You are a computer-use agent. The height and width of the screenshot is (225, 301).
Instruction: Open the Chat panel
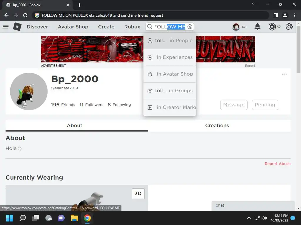(x=253, y=205)
